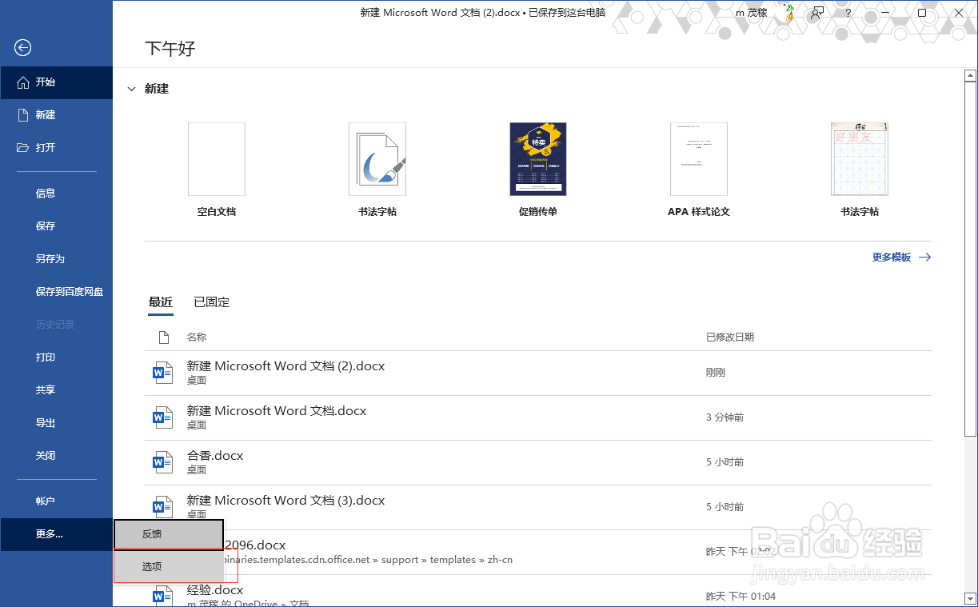The width and height of the screenshot is (978, 607).
Task: Click the 3 分钟前 modified time
Action: pyautogui.click(x=725, y=417)
